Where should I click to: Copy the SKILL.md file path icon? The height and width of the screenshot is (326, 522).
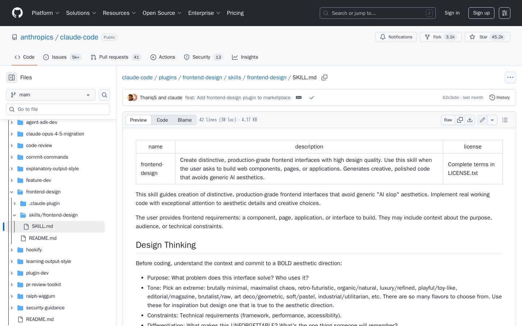[324, 77]
